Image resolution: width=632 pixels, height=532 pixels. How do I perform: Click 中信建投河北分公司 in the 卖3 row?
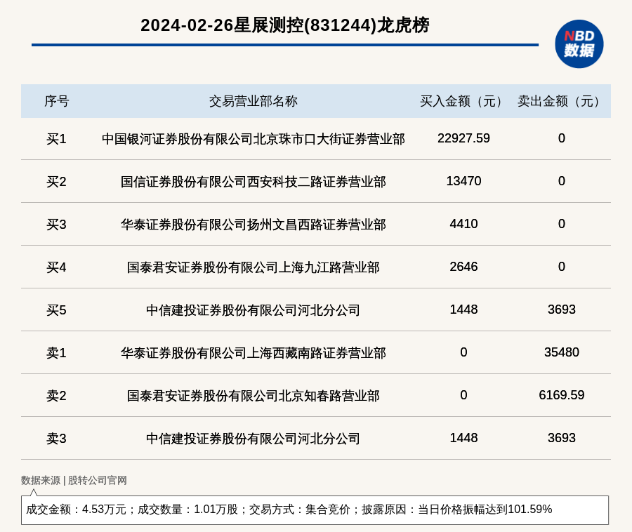pyautogui.click(x=253, y=439)
